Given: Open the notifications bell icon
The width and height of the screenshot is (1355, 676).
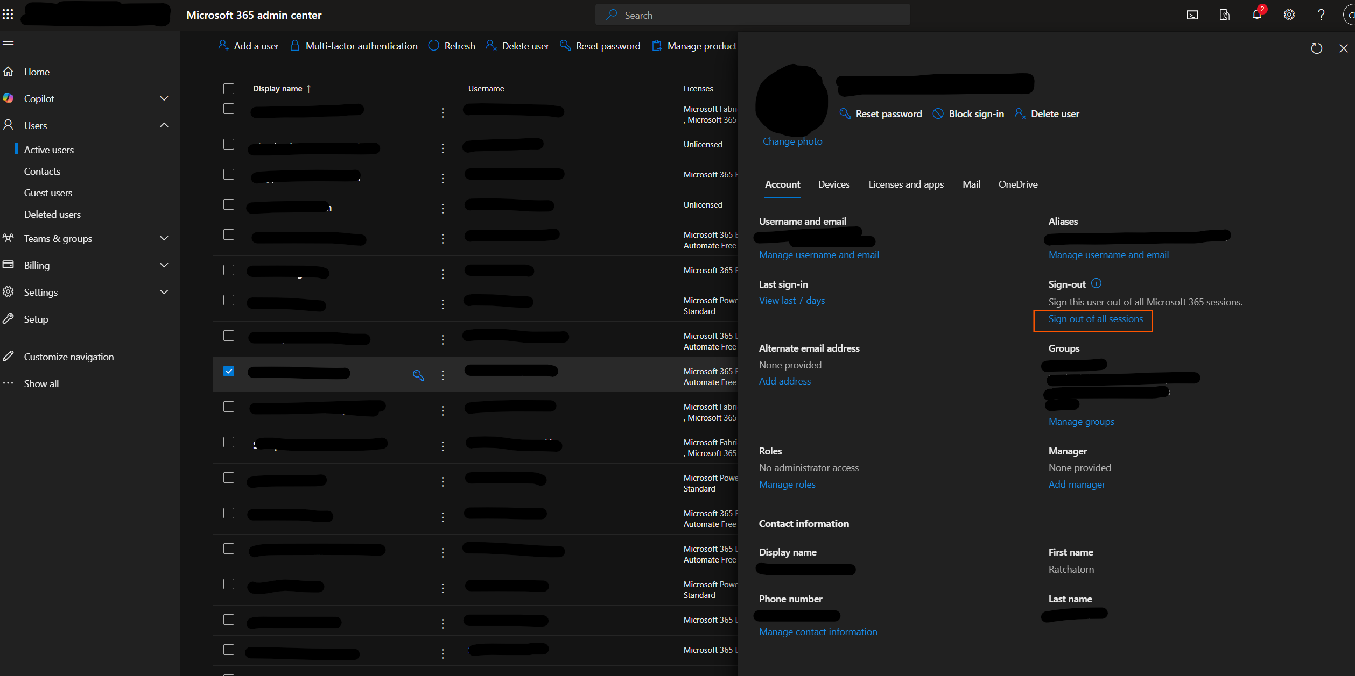Looking at the screenshot, I should point(1257,15).
